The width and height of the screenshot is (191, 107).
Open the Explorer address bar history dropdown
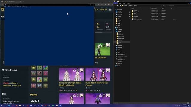point(161,6)
